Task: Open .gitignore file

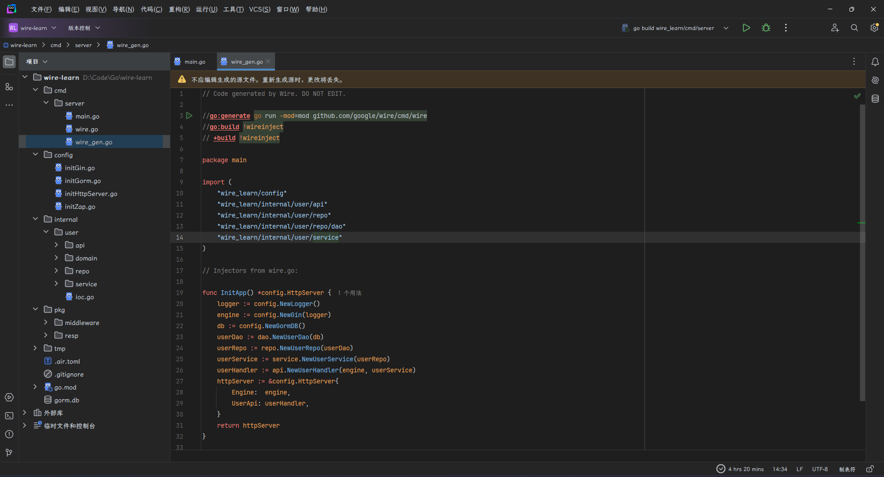Action: pos(69,374)
